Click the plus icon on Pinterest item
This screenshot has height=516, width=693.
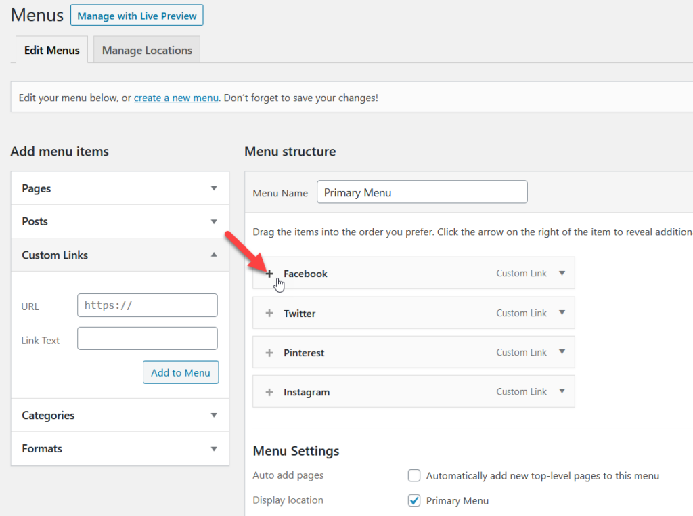(269, 353)
